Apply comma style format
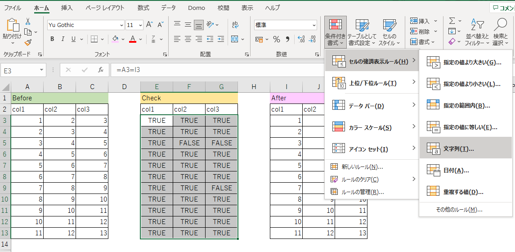Viewport: 515px width, 252px height. pos(287,40)
